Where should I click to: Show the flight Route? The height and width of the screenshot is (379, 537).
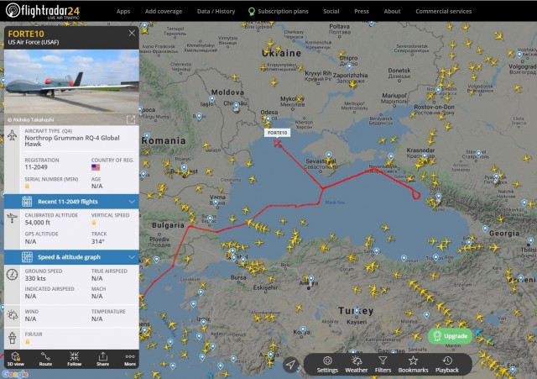coord(45,359)
